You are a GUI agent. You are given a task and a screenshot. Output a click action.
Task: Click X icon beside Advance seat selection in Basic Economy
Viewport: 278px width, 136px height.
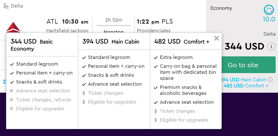pos(12,91)
